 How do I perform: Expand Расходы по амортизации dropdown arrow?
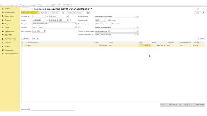[x=136, y=31]
